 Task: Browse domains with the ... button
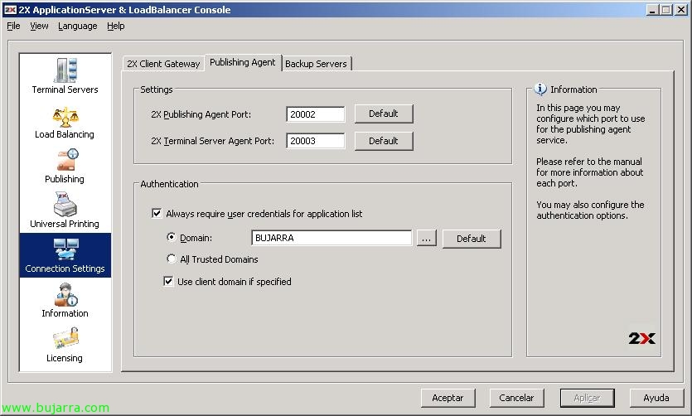426,238
